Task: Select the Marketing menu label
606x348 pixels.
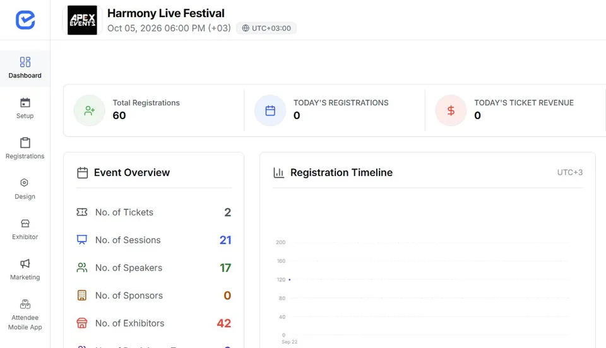Action: coord(25,277)
